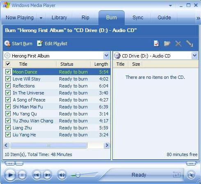
Task: Click the play button
Action: pyautogui.click(x=10, y=175)
